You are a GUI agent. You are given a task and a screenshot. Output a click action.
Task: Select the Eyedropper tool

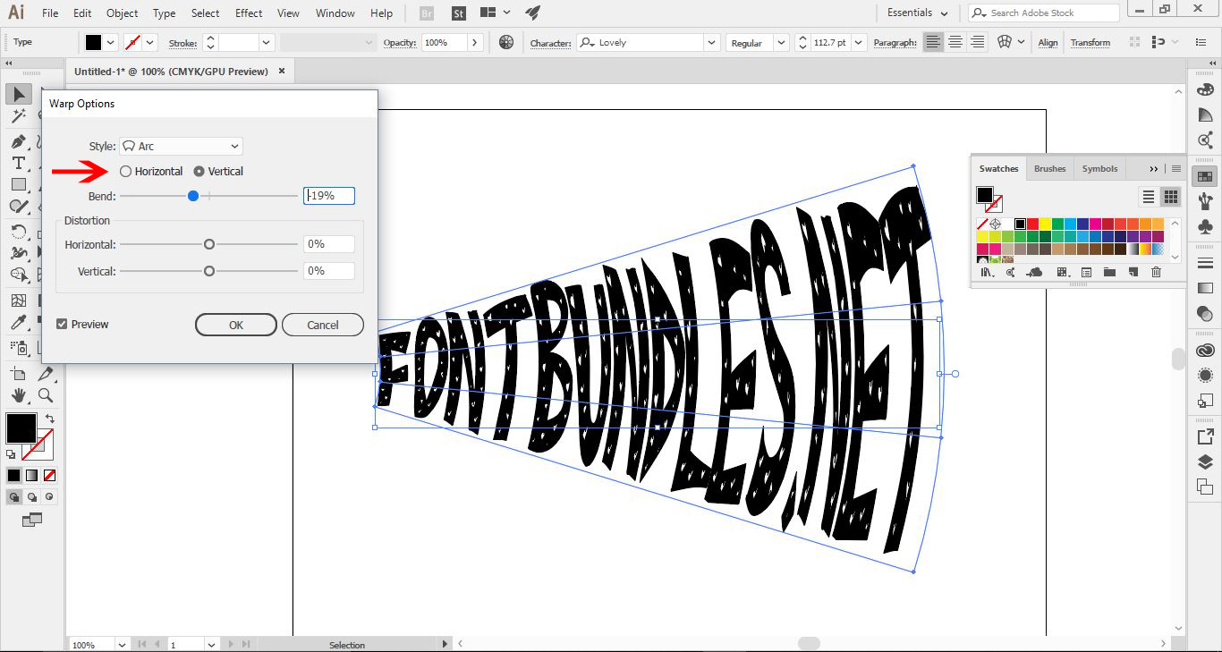[x=19, y=322]
